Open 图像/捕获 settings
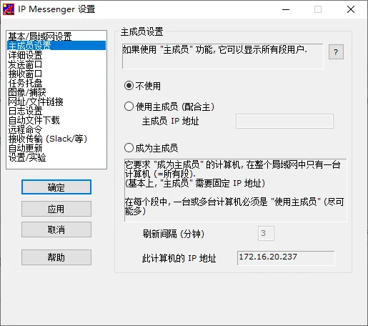Viewport: 368px width, 326px height. click(56, 92)
